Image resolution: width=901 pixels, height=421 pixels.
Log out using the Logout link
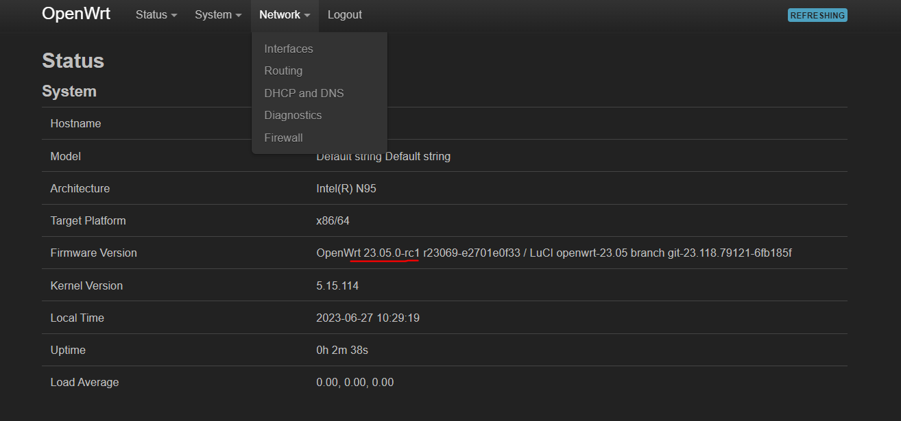point(345,14)
